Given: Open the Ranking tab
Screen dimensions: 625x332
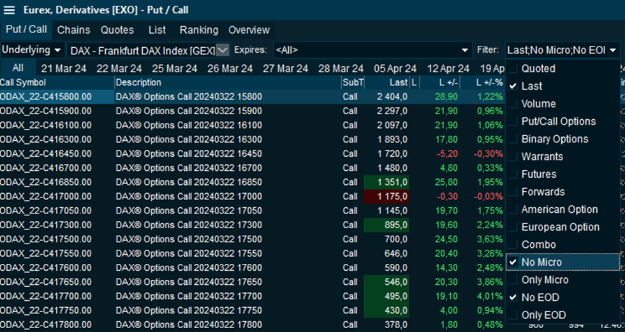Looking at the screenshot, I should coord(198,30).
